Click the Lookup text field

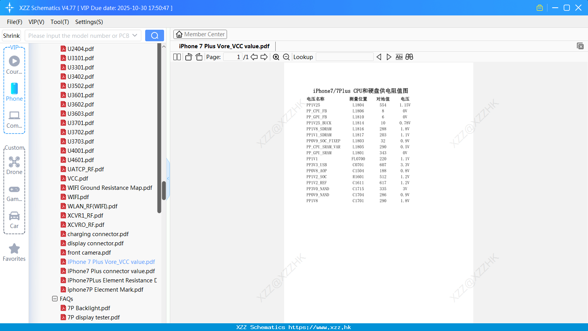coord(345,57)
